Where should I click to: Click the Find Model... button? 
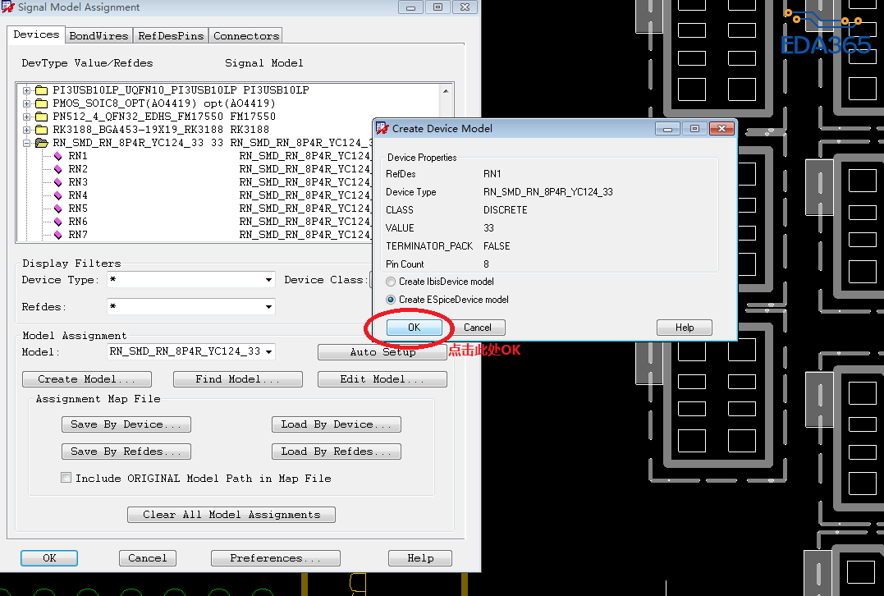237,379
